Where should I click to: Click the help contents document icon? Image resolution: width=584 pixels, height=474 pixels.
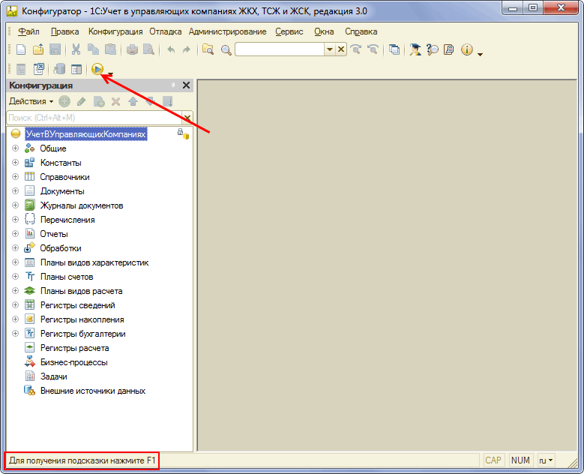[449, 49]
